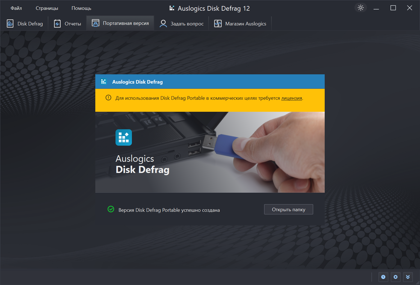
Task: Click the Disk Defrag app logo on banner image
Action: pyautogui.click(x=124, y=137)
